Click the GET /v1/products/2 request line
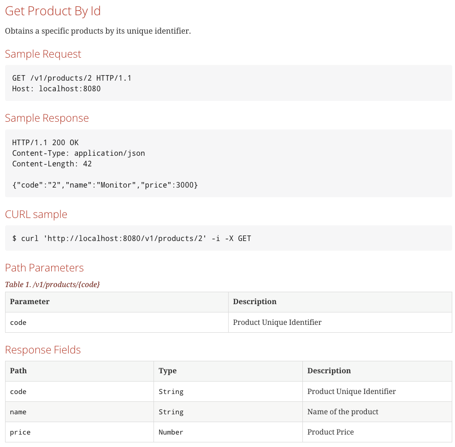This screenshot has width=455, height=447. (71, 78)
